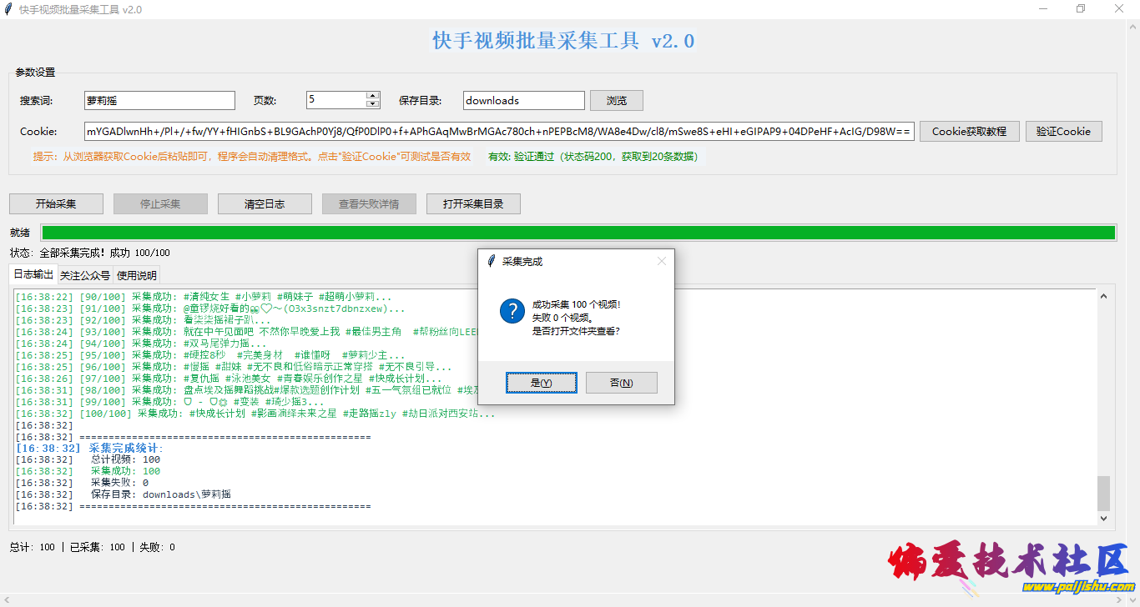Close the 采集完成 dialog
Viewport: 1140px width, 607px height.
[662, 261]
